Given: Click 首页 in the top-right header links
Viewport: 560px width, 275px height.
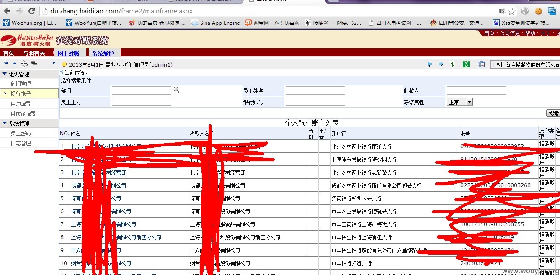Looking at the screenshot, I should pos(489,33).
